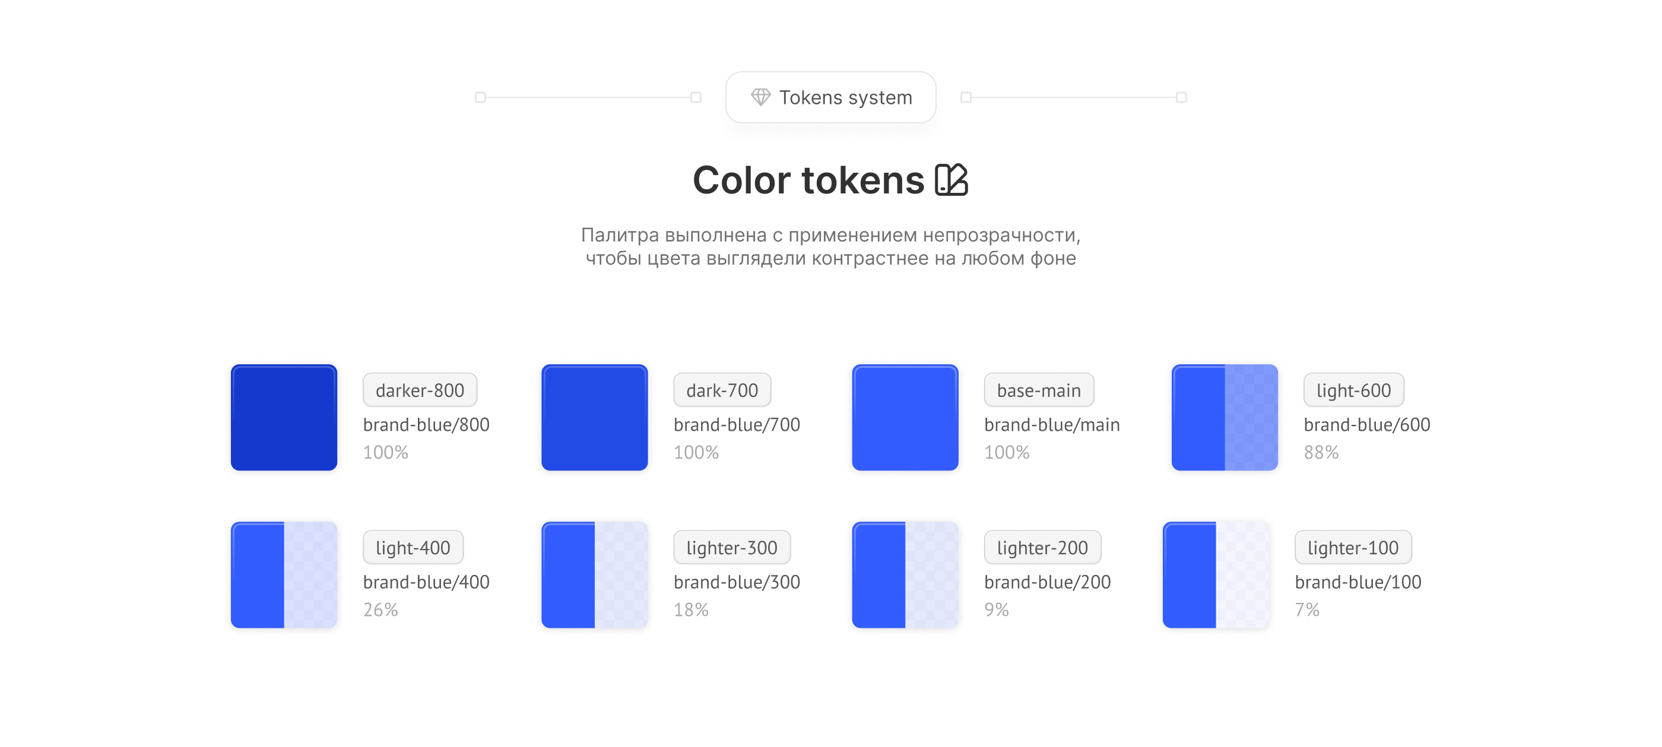Pick the lighter-300 swatch at 18%
This screenshot has height=747, width=1662.
pyautogui.click(x=594, y=575)
